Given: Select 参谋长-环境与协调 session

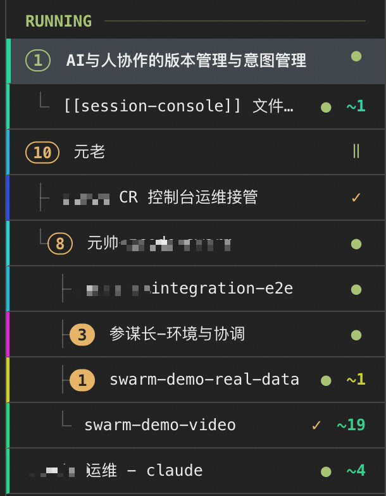Looking at the screenshot, I should 196,334.
